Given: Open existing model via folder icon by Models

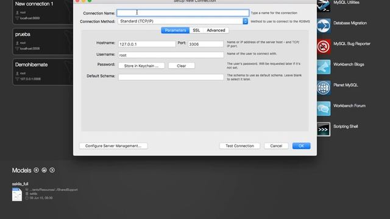Looking at the screenshot, I should [x=44, y=170].
